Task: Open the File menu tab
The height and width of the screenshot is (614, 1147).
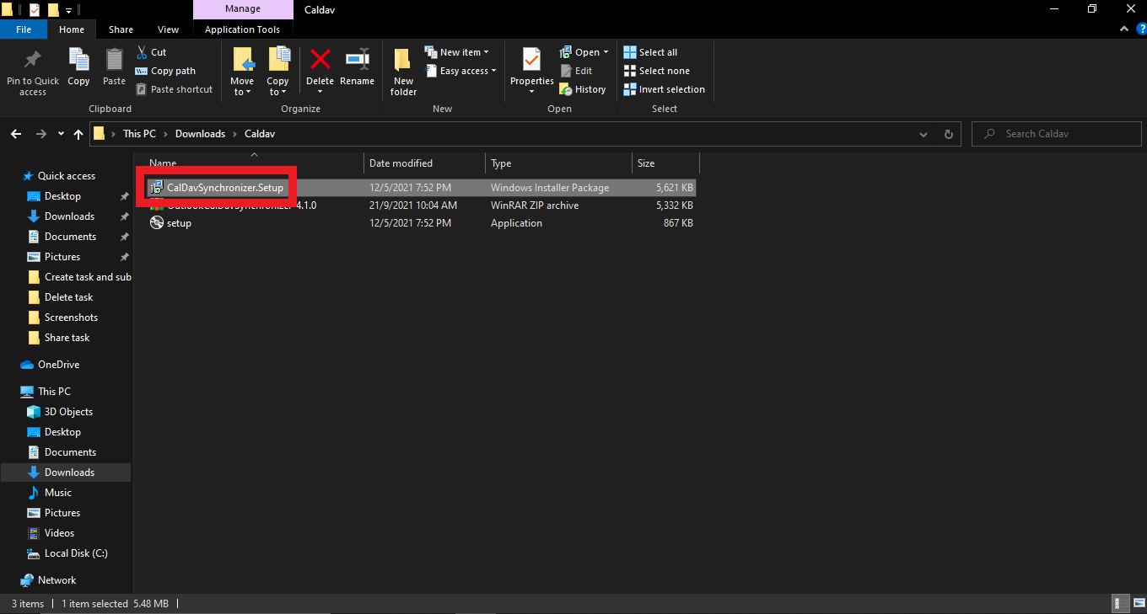Action: point(24,29)
